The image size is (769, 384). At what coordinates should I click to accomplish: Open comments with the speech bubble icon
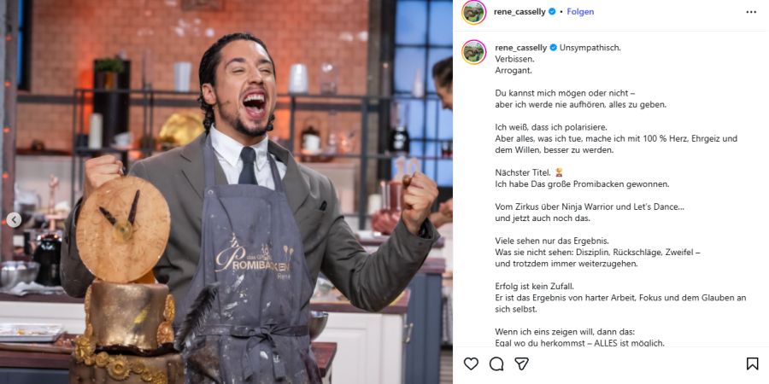click(x=496, y=364)
